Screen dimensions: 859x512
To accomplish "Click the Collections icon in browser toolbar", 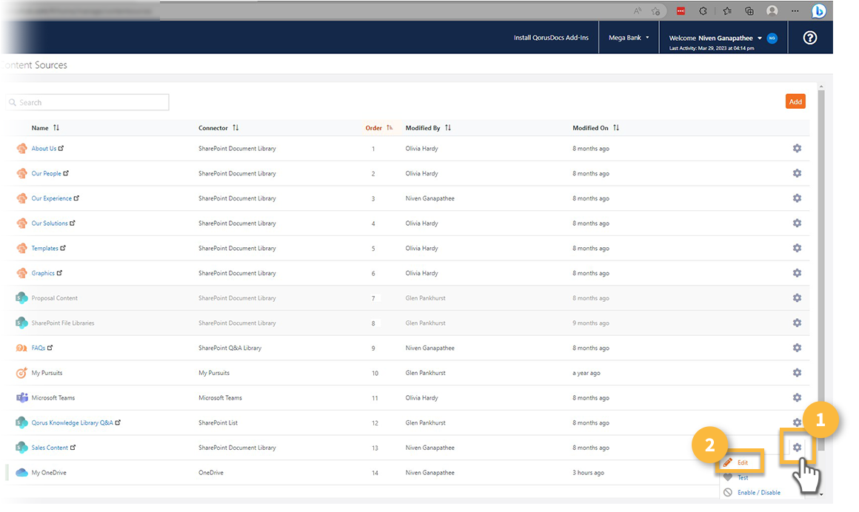I will tap(749, 10).
